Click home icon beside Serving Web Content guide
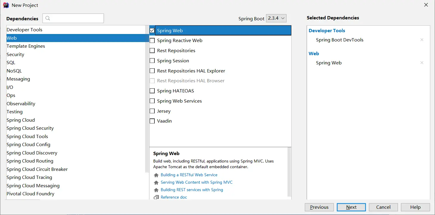Screen dimensions: 435x215 pyautogui.click(x=156, y=183)
